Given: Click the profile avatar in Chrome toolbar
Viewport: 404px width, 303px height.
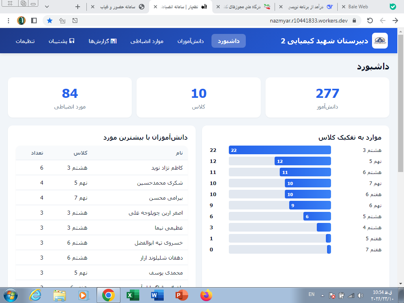Looking at the screenshot, I should point(21,21).
